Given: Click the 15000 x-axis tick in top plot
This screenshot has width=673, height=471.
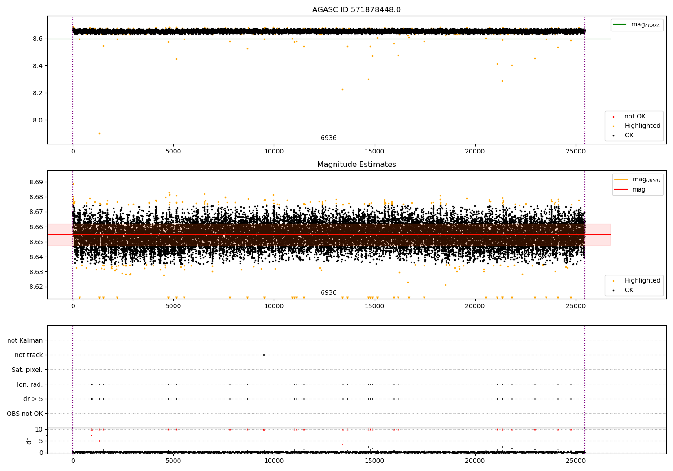Looking at the screenshot, I should [375, 151].
